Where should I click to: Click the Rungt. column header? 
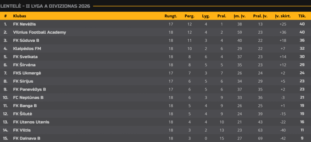point(171,16)
